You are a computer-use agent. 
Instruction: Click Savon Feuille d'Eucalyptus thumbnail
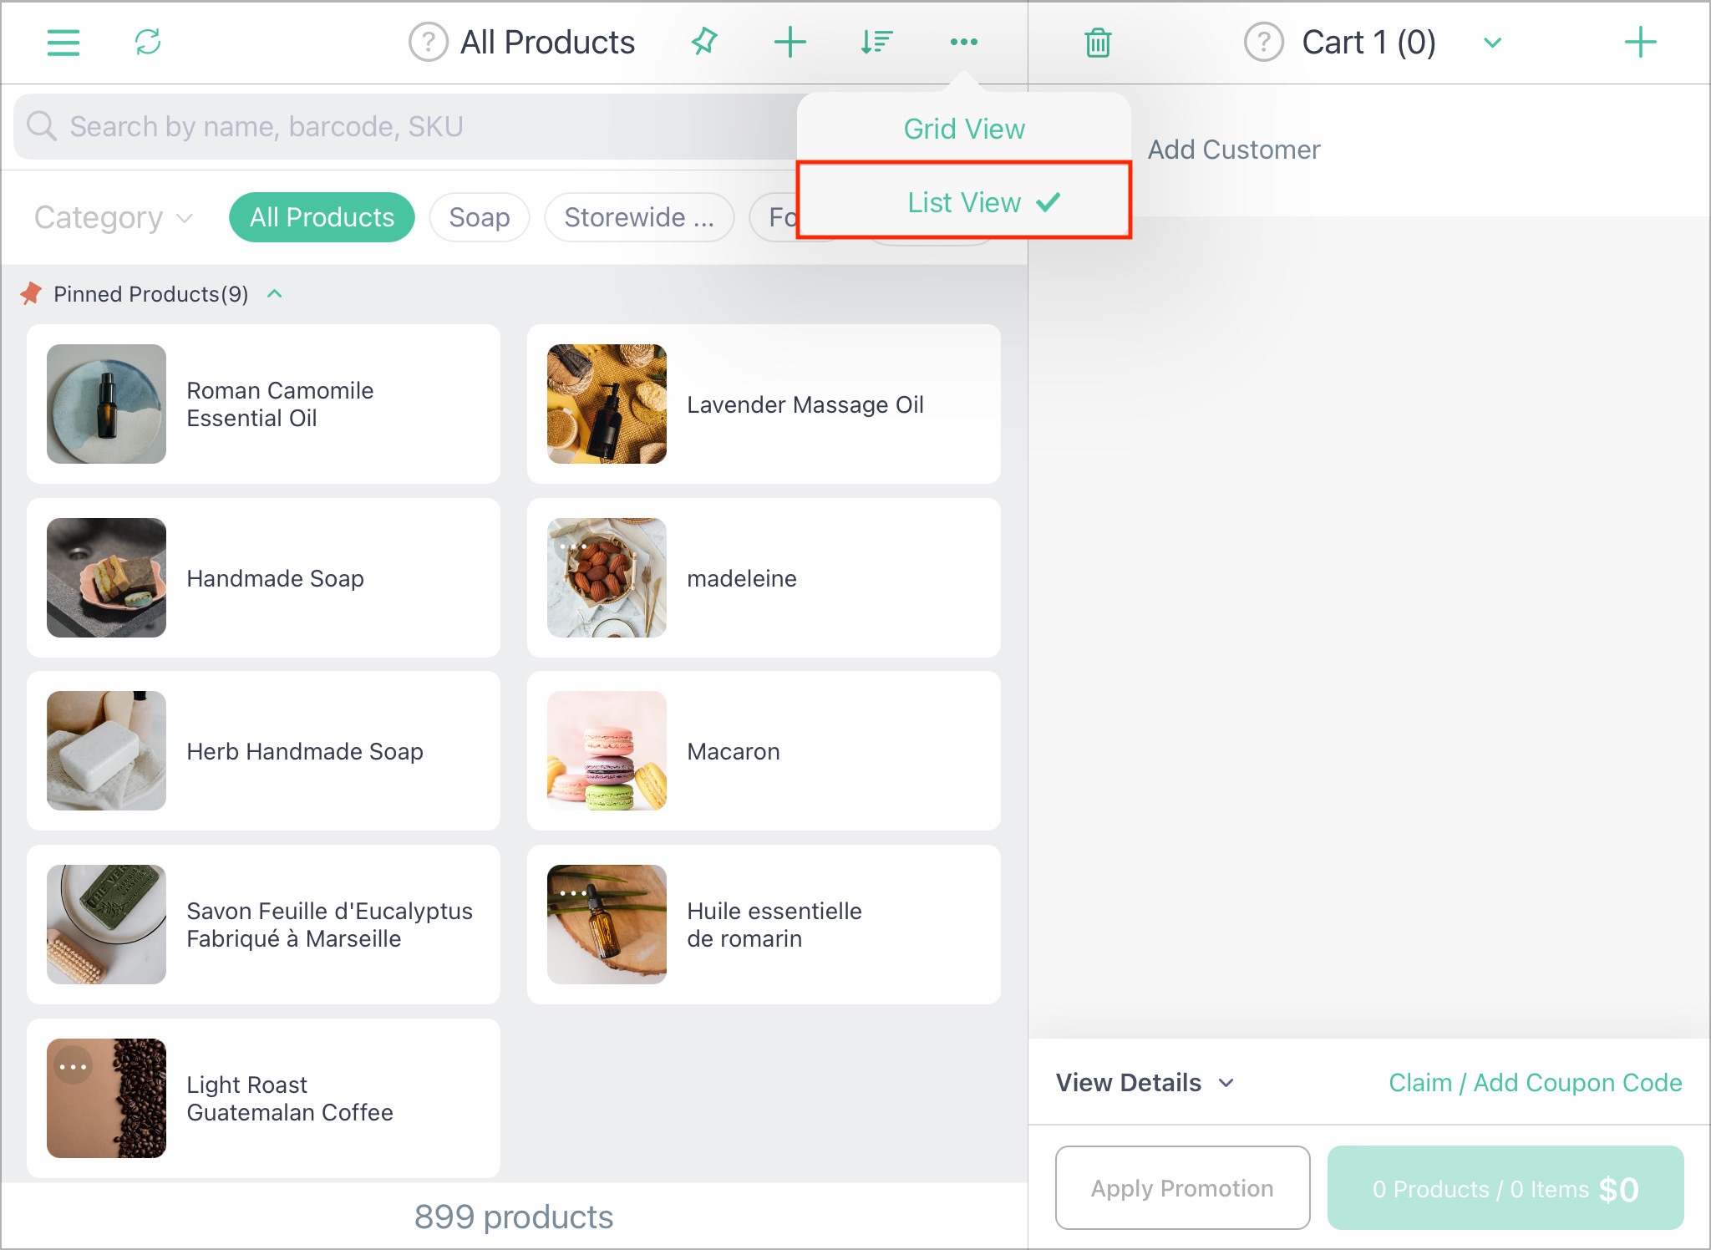point(106,924)
